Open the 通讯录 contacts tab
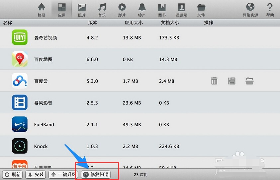The image size is (280, 180). (181, 10)
